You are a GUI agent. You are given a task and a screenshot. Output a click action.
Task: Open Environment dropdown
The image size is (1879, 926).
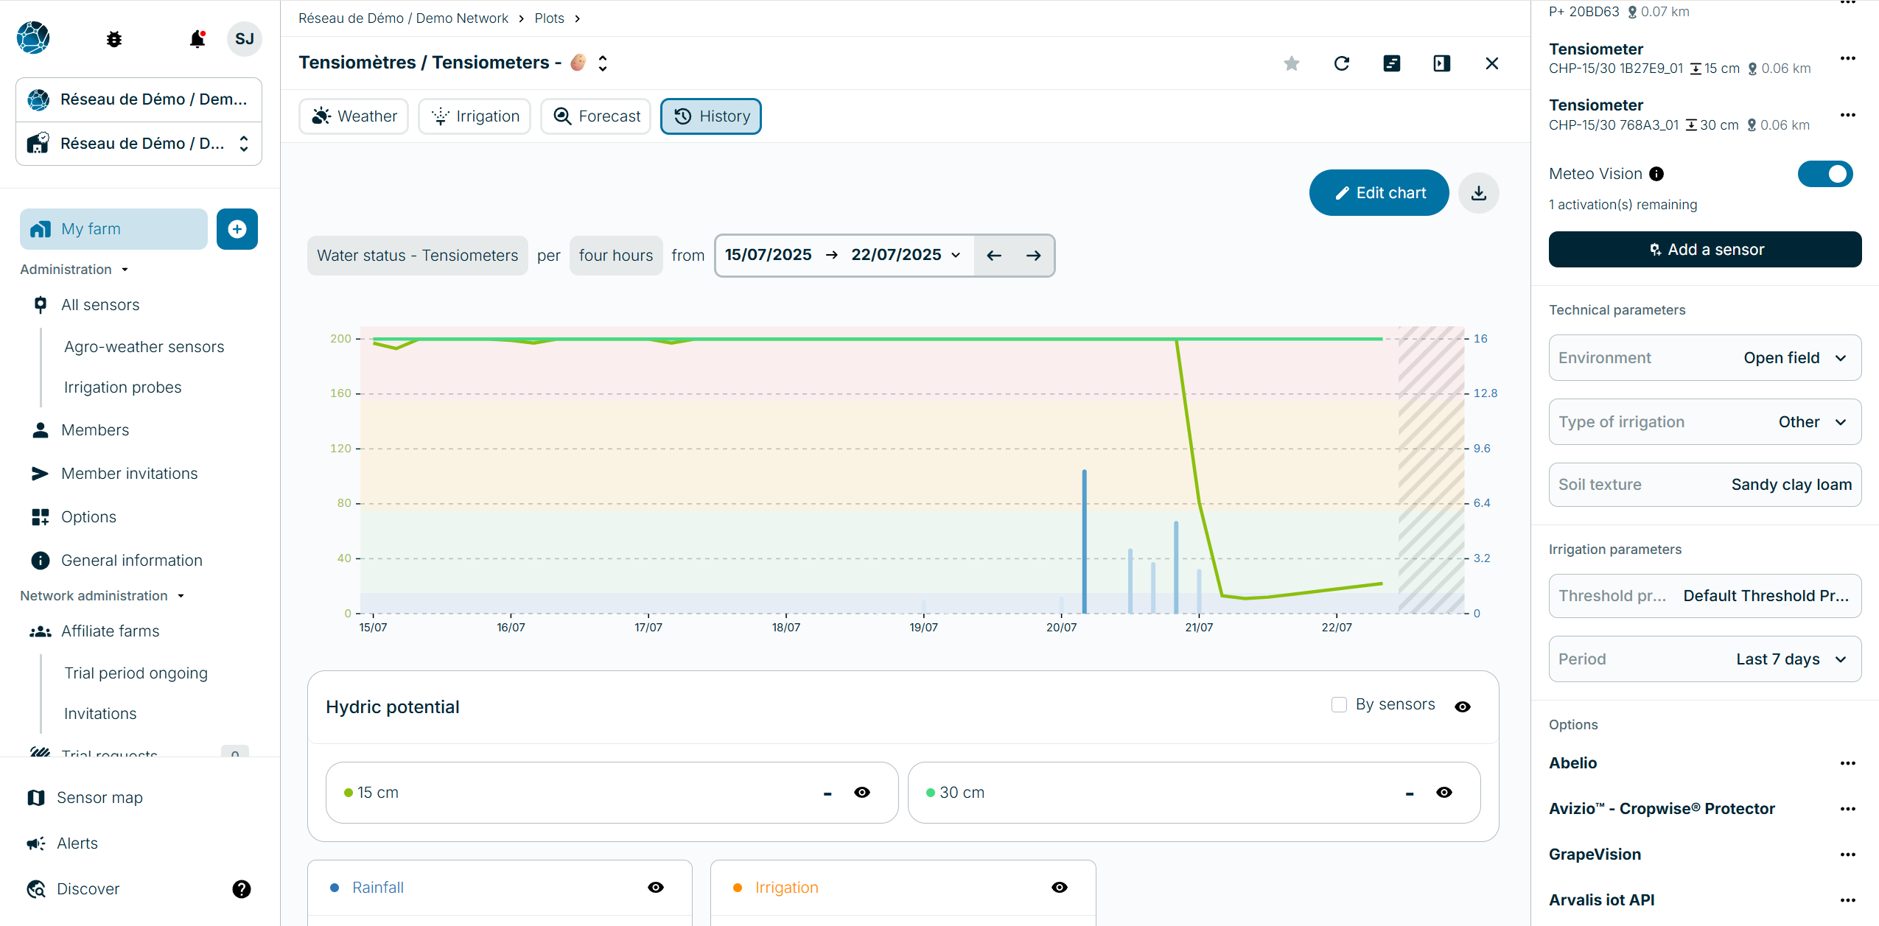pyautogui.click(x=1705, y=358)
